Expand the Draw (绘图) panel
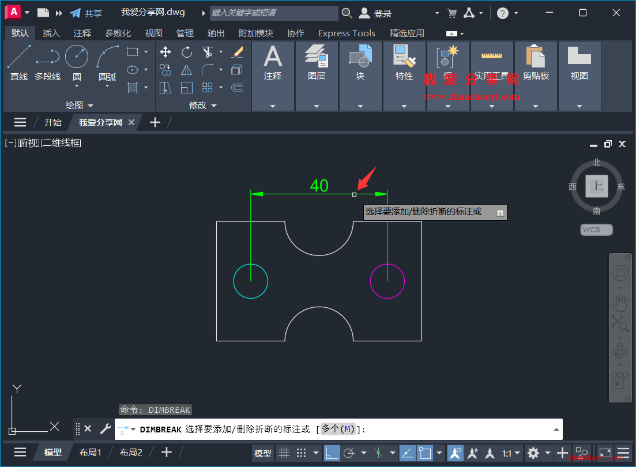The image size is (636, 467). point(80,105)
